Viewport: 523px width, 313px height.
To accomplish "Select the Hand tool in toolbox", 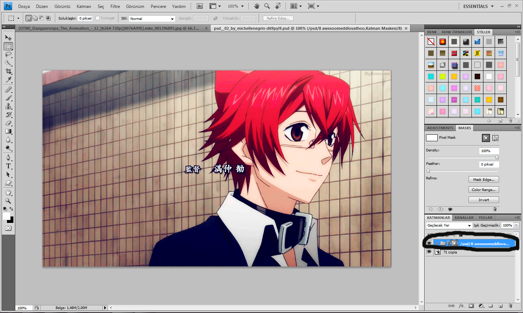I will coord(8,192).
